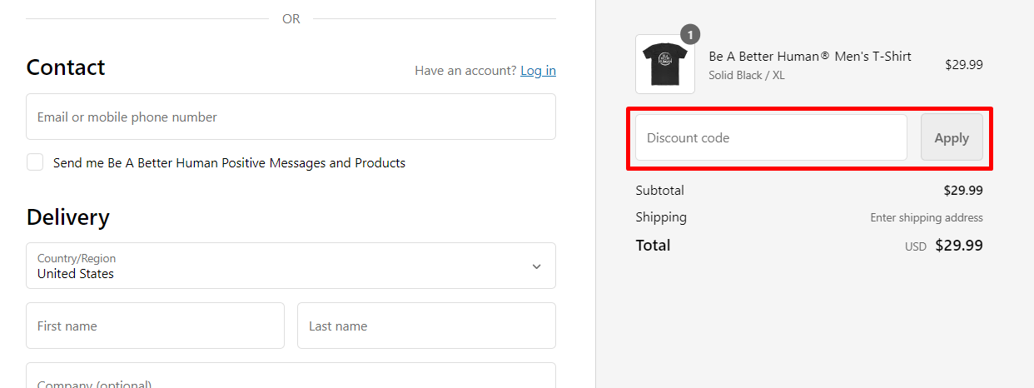Image resolution: width=1034 pixels, height=388 pixels.
Task: Click the Last name field
Action: (426, 326)
